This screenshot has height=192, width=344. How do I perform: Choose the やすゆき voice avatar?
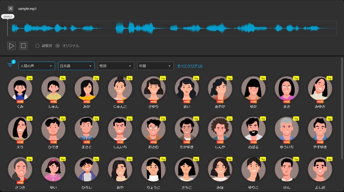[x=320, y=129]
